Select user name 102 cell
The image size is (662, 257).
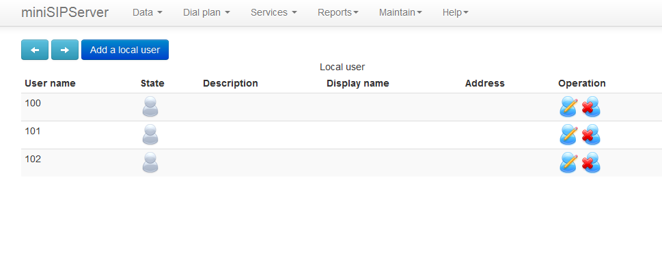33,159
